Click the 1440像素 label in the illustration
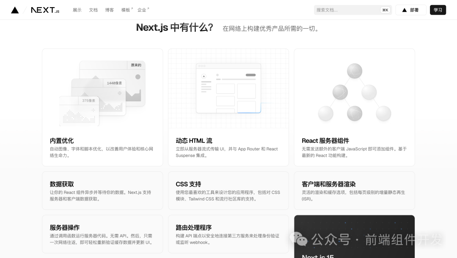 [x=114, y=83]
